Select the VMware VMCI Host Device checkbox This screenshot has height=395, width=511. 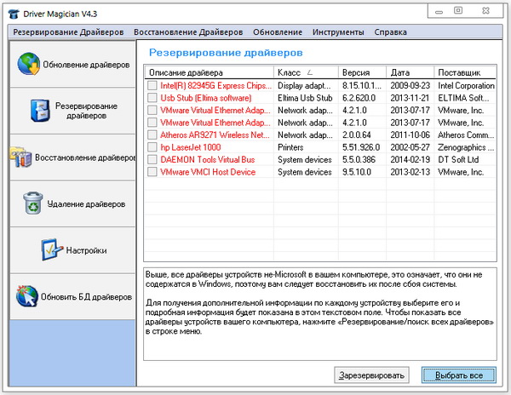pyautogui.click(x=152, y=172)
